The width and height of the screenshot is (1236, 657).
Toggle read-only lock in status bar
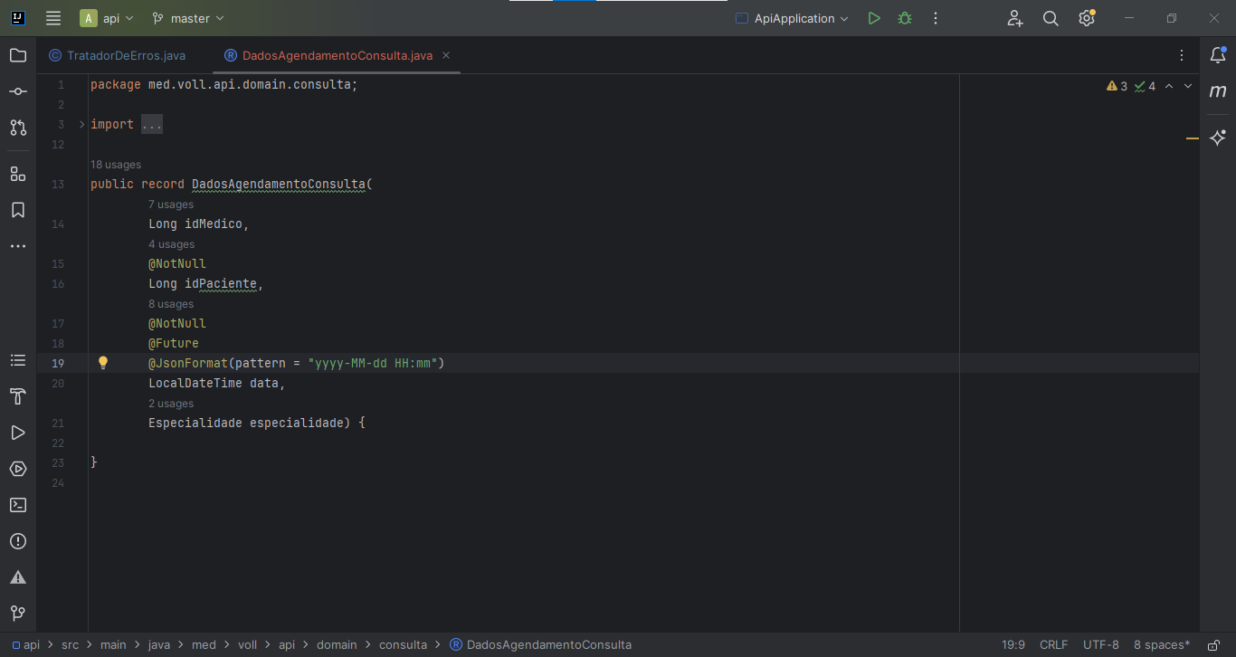pyautogui.click(x=1214, y=645)
